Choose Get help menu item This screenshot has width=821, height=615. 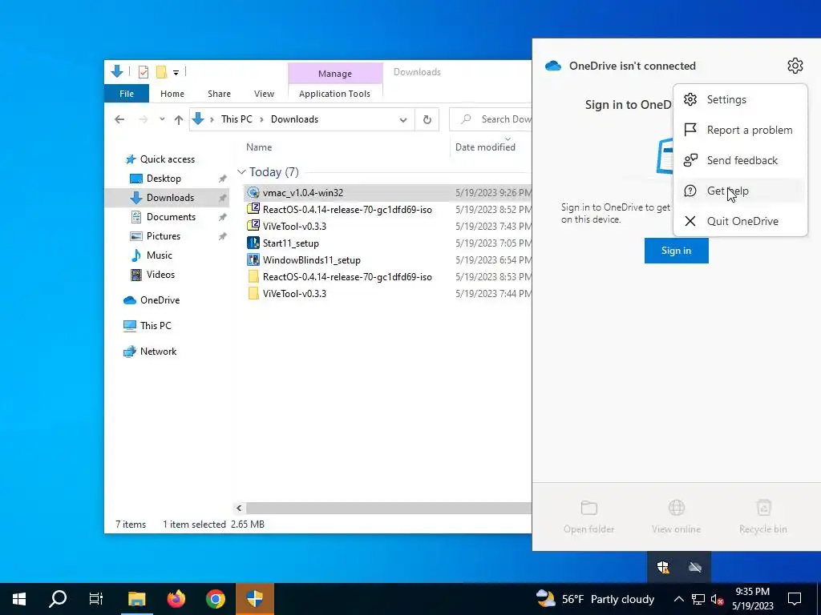click(740, 191)
